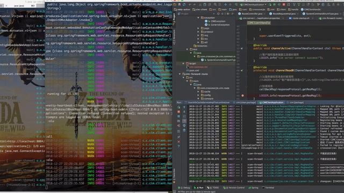Select the java (java) tab in terminal window
The image size is (344, 193).
(19, 5)
